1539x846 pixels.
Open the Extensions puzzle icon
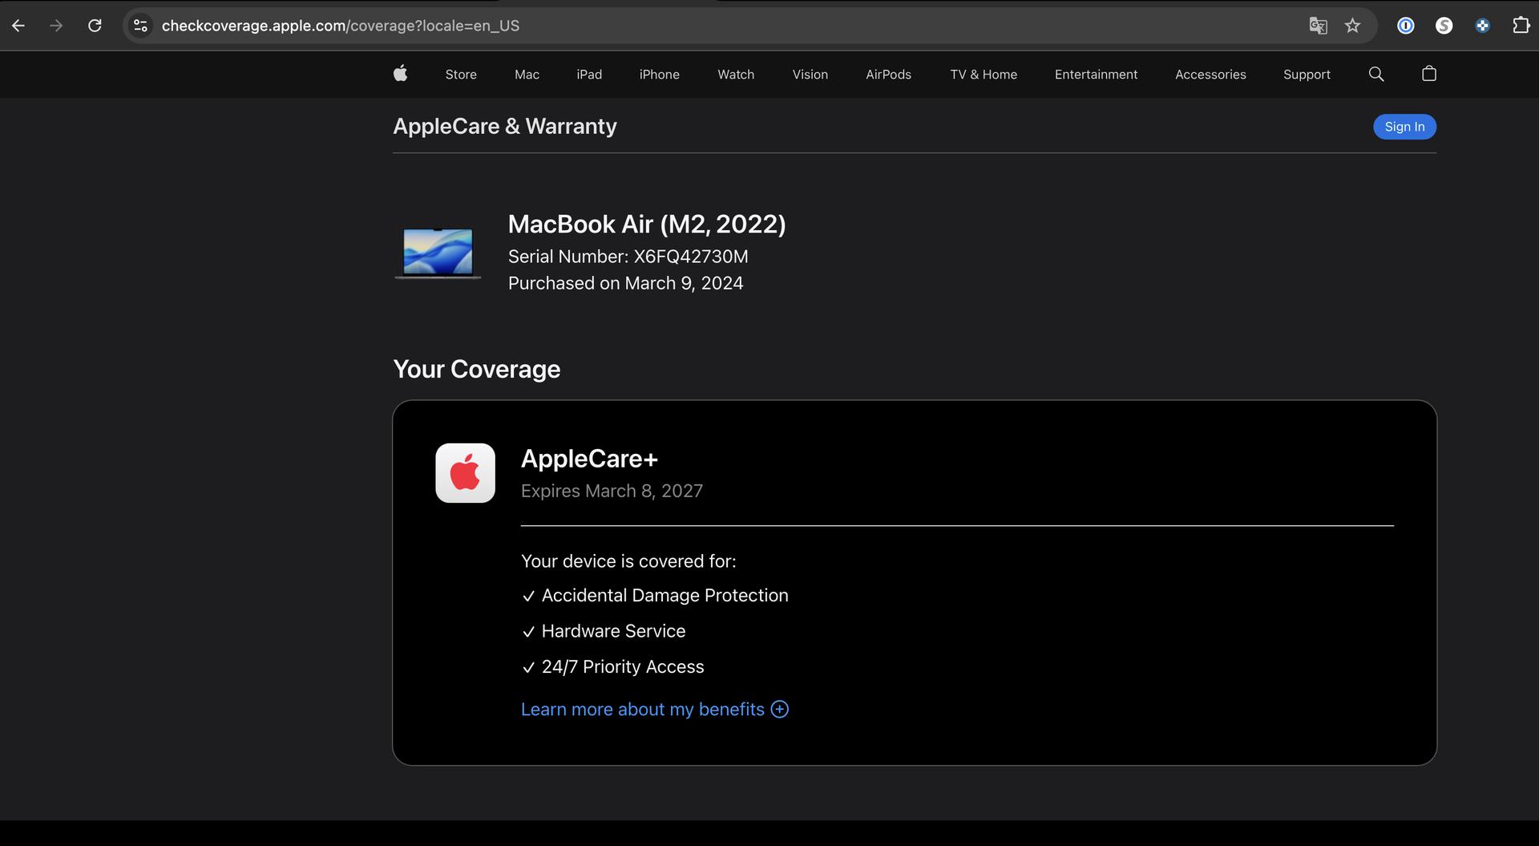1521,26
